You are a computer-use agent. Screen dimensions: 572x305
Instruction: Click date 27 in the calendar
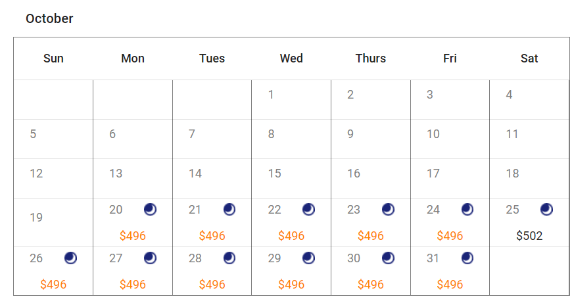click(x=116, y=258)
